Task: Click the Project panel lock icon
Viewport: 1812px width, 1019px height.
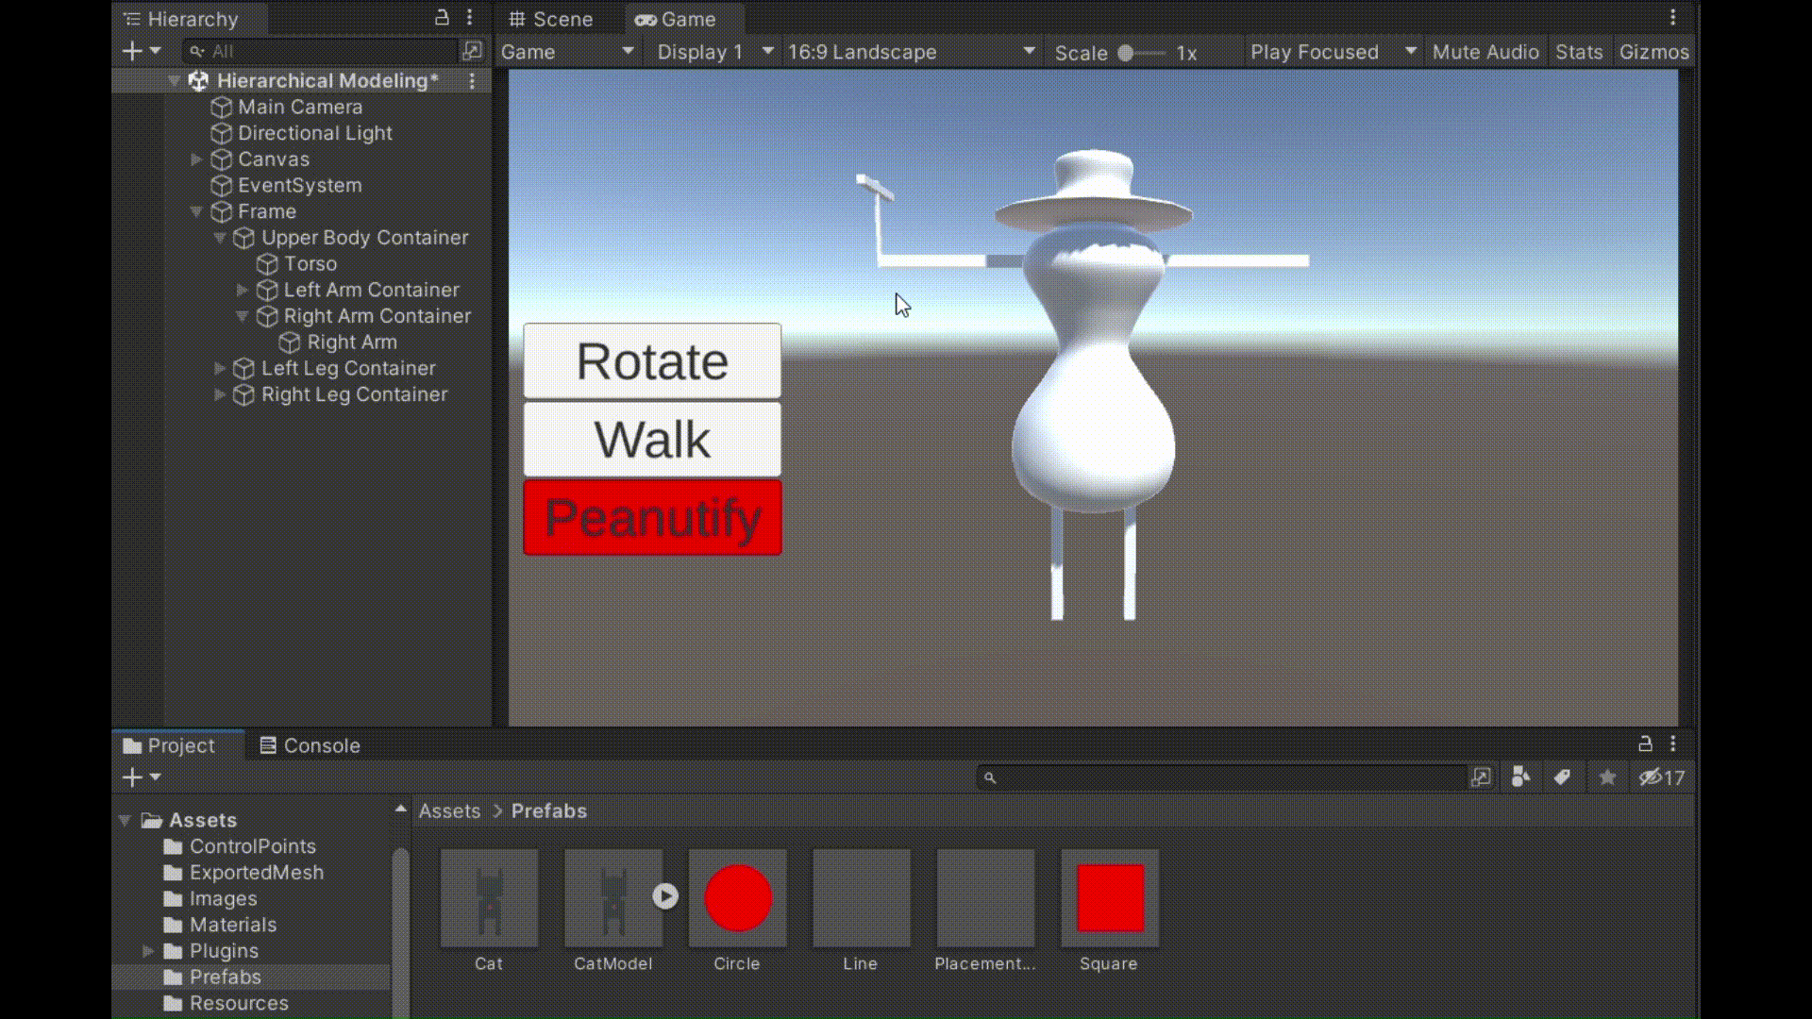Action: coord(1645,743)
